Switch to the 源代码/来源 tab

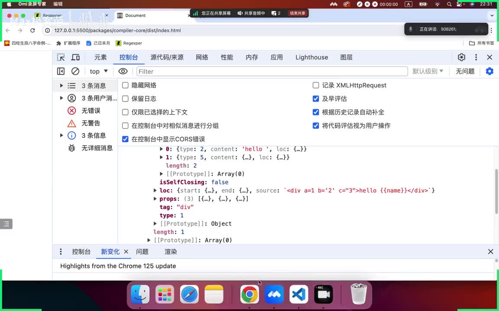[x=167, y=57]
